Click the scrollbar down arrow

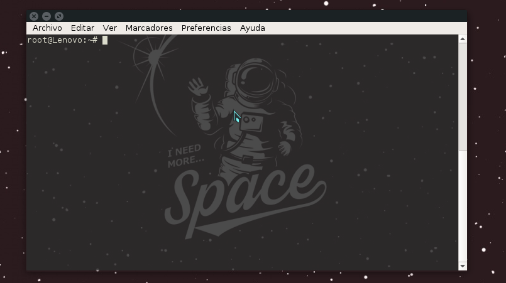463,266
